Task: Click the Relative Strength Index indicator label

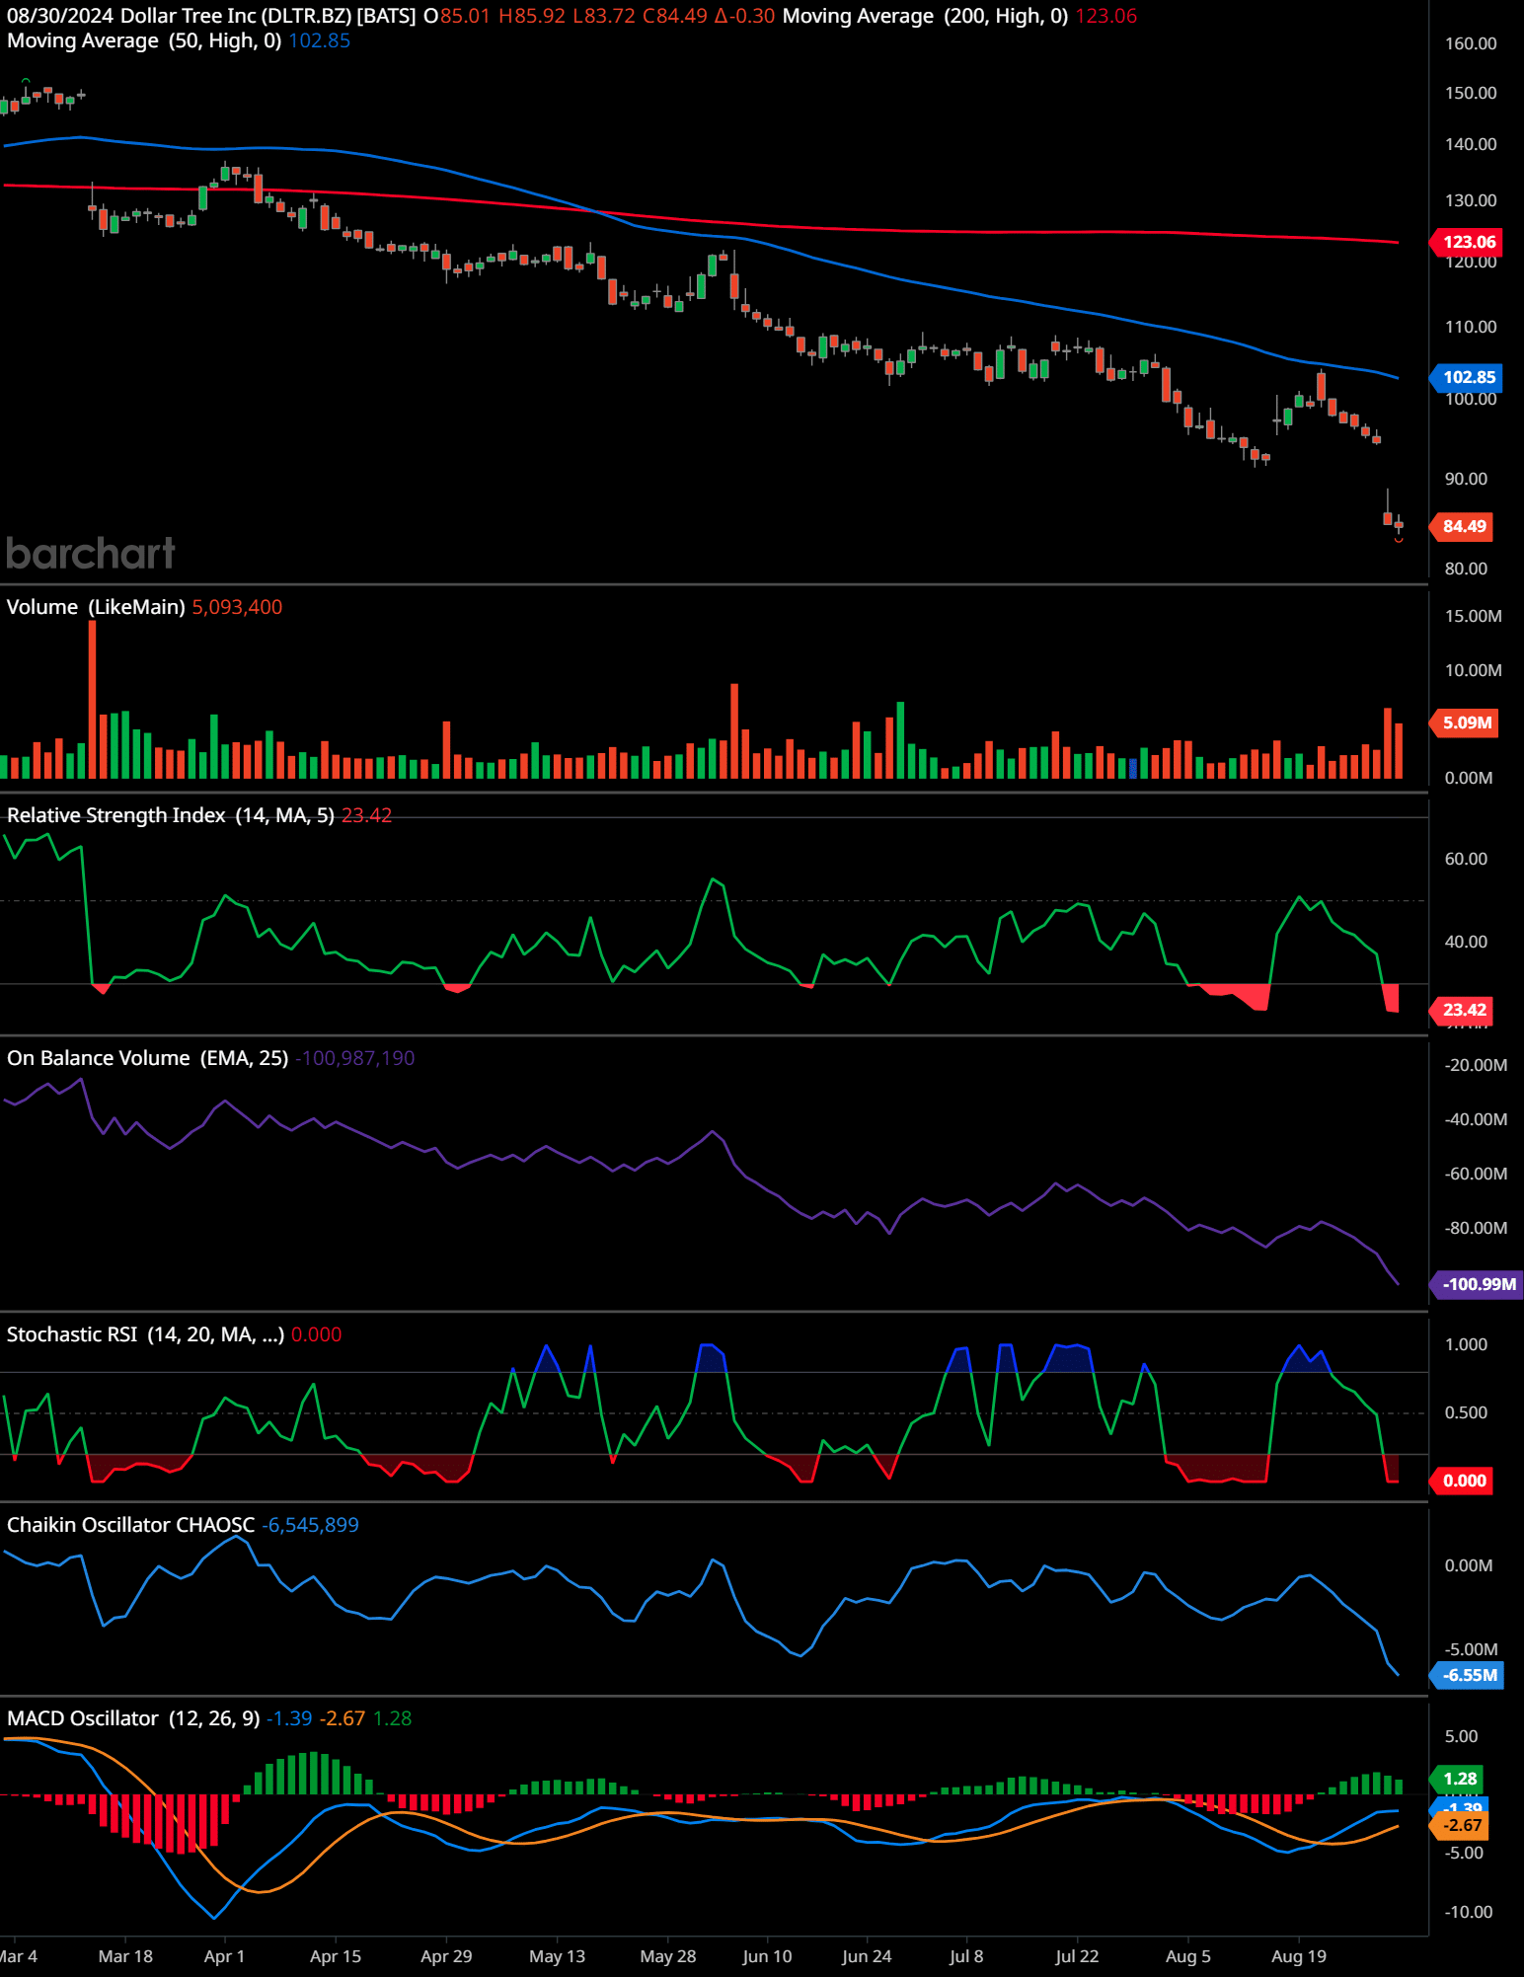Action: pyautogui.click(x=171, y=815)
